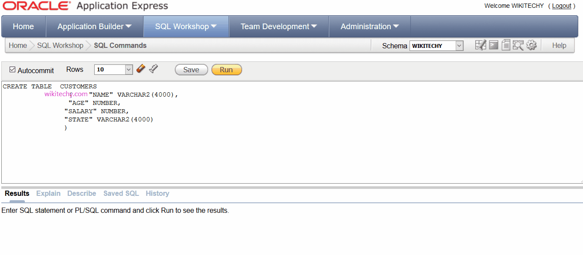Screen dimensions: 583x255
Task: Select the Saved SQL tab
Action: point(121,193)
